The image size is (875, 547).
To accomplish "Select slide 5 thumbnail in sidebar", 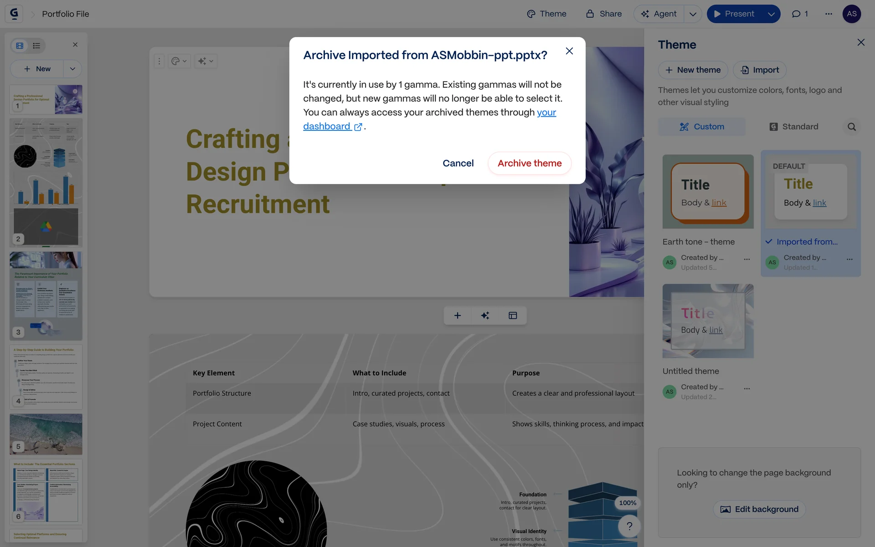I will coord(46,433).
